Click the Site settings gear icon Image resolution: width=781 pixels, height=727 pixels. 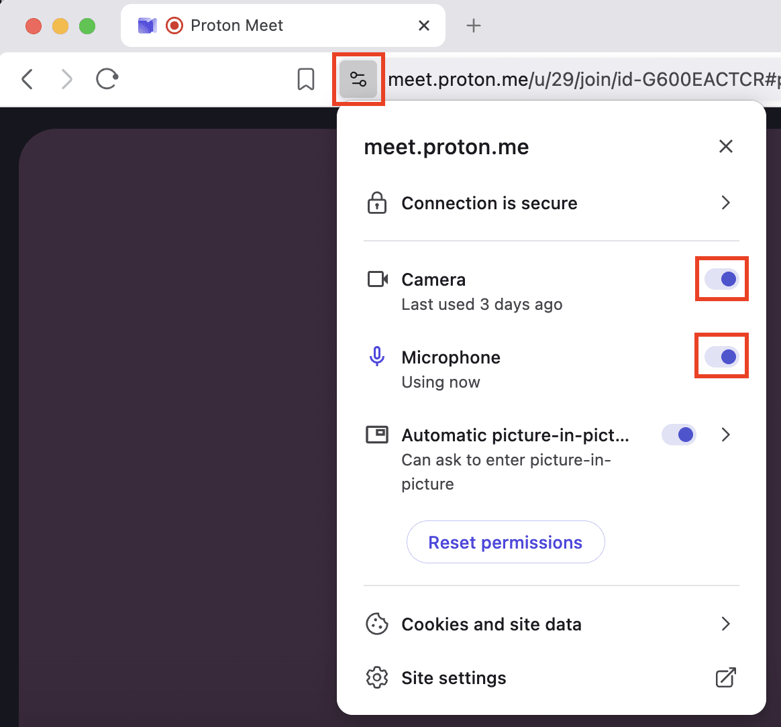[x=377, y=677]
